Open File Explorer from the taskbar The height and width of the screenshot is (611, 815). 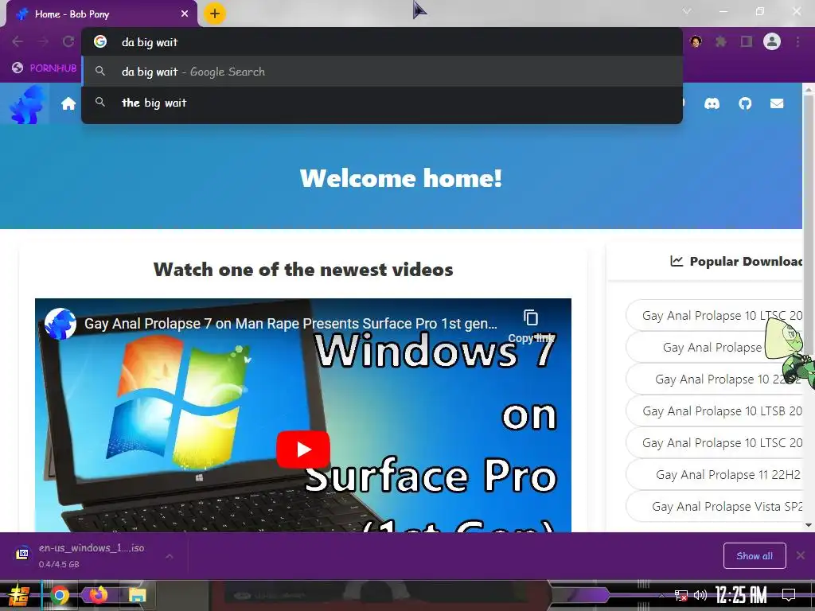[x=138, y=595]
